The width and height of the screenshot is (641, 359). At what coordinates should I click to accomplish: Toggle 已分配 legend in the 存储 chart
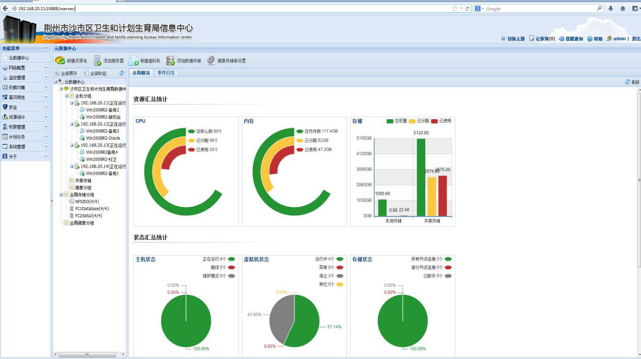(x=412, y=121)
